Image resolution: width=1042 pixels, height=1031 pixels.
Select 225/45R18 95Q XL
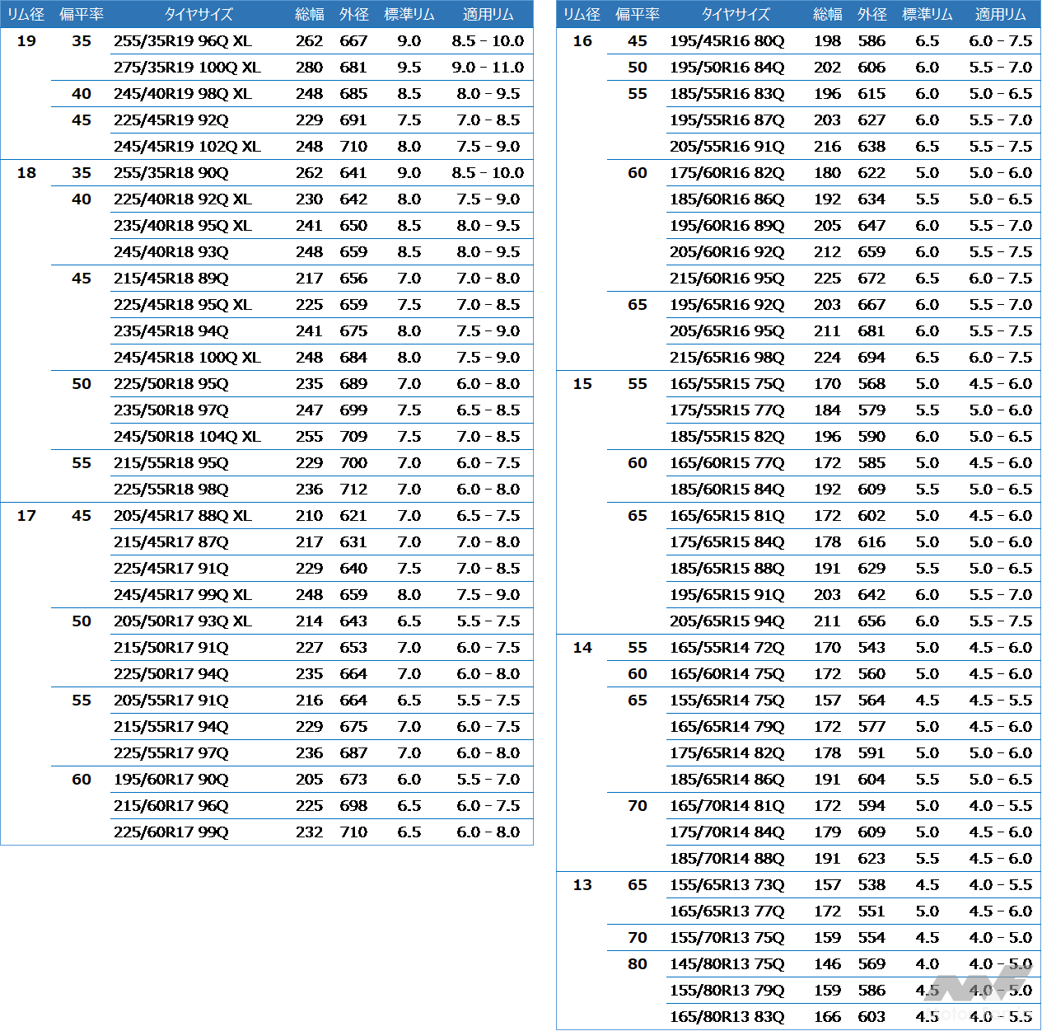tap(183, 304)
